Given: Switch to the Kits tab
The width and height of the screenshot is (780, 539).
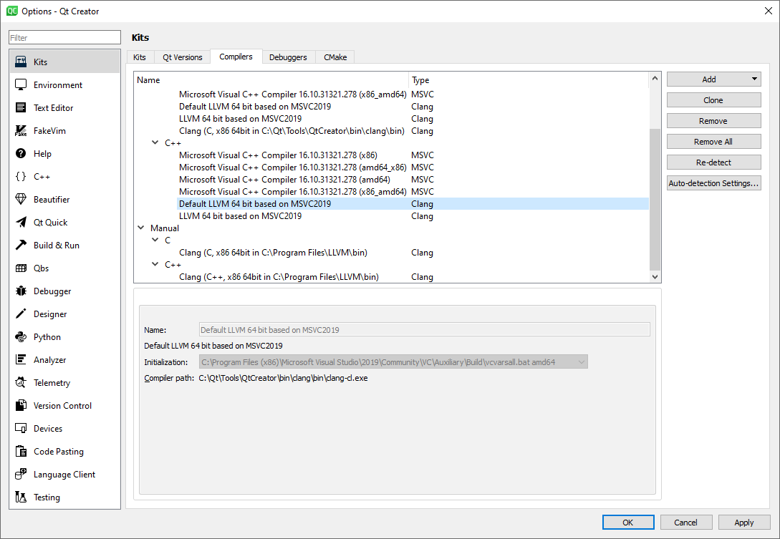Looking at the screenshot, I should click(140, 57).
